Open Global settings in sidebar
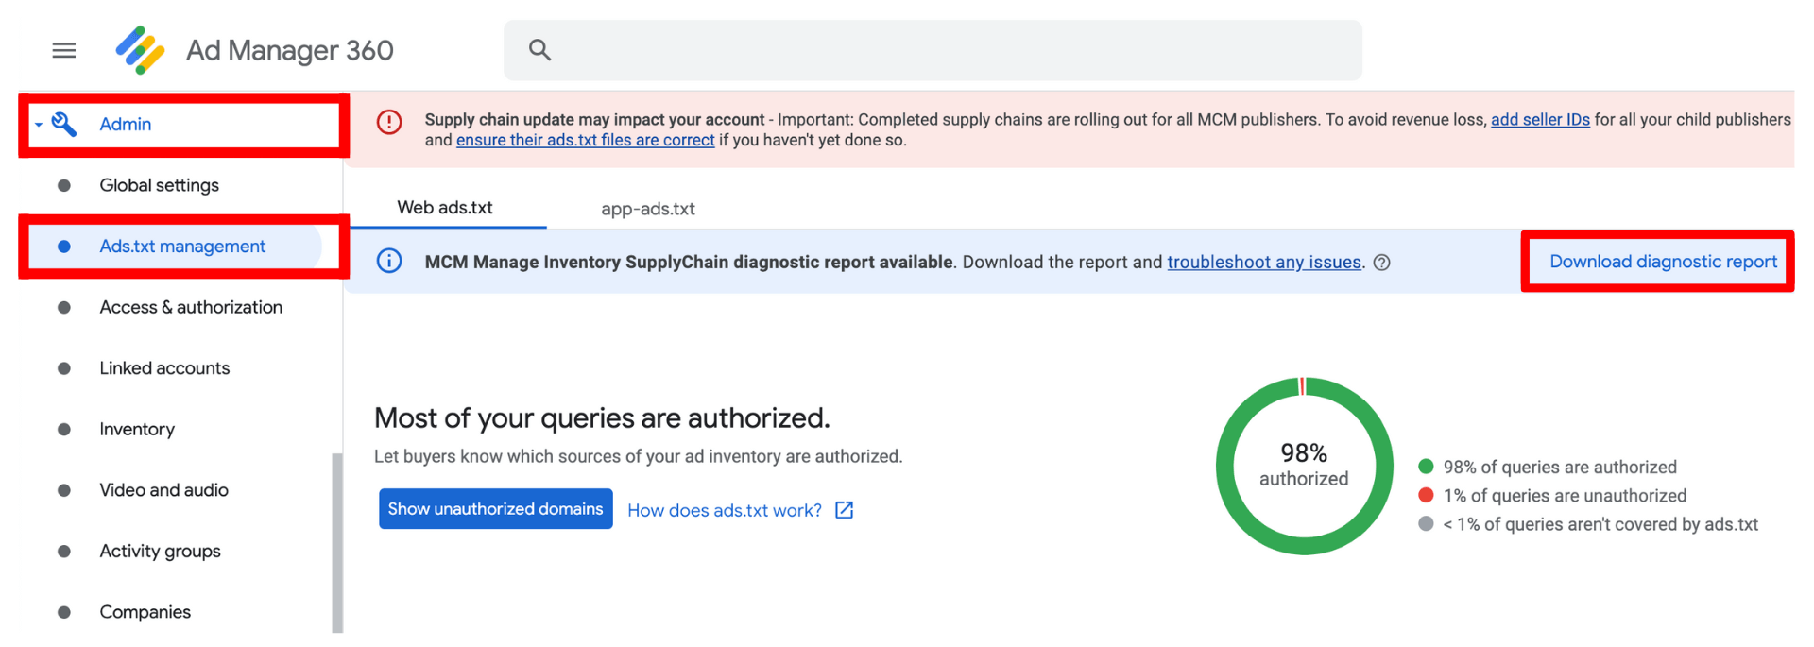 pyautogui.click(x=159, y=185)
